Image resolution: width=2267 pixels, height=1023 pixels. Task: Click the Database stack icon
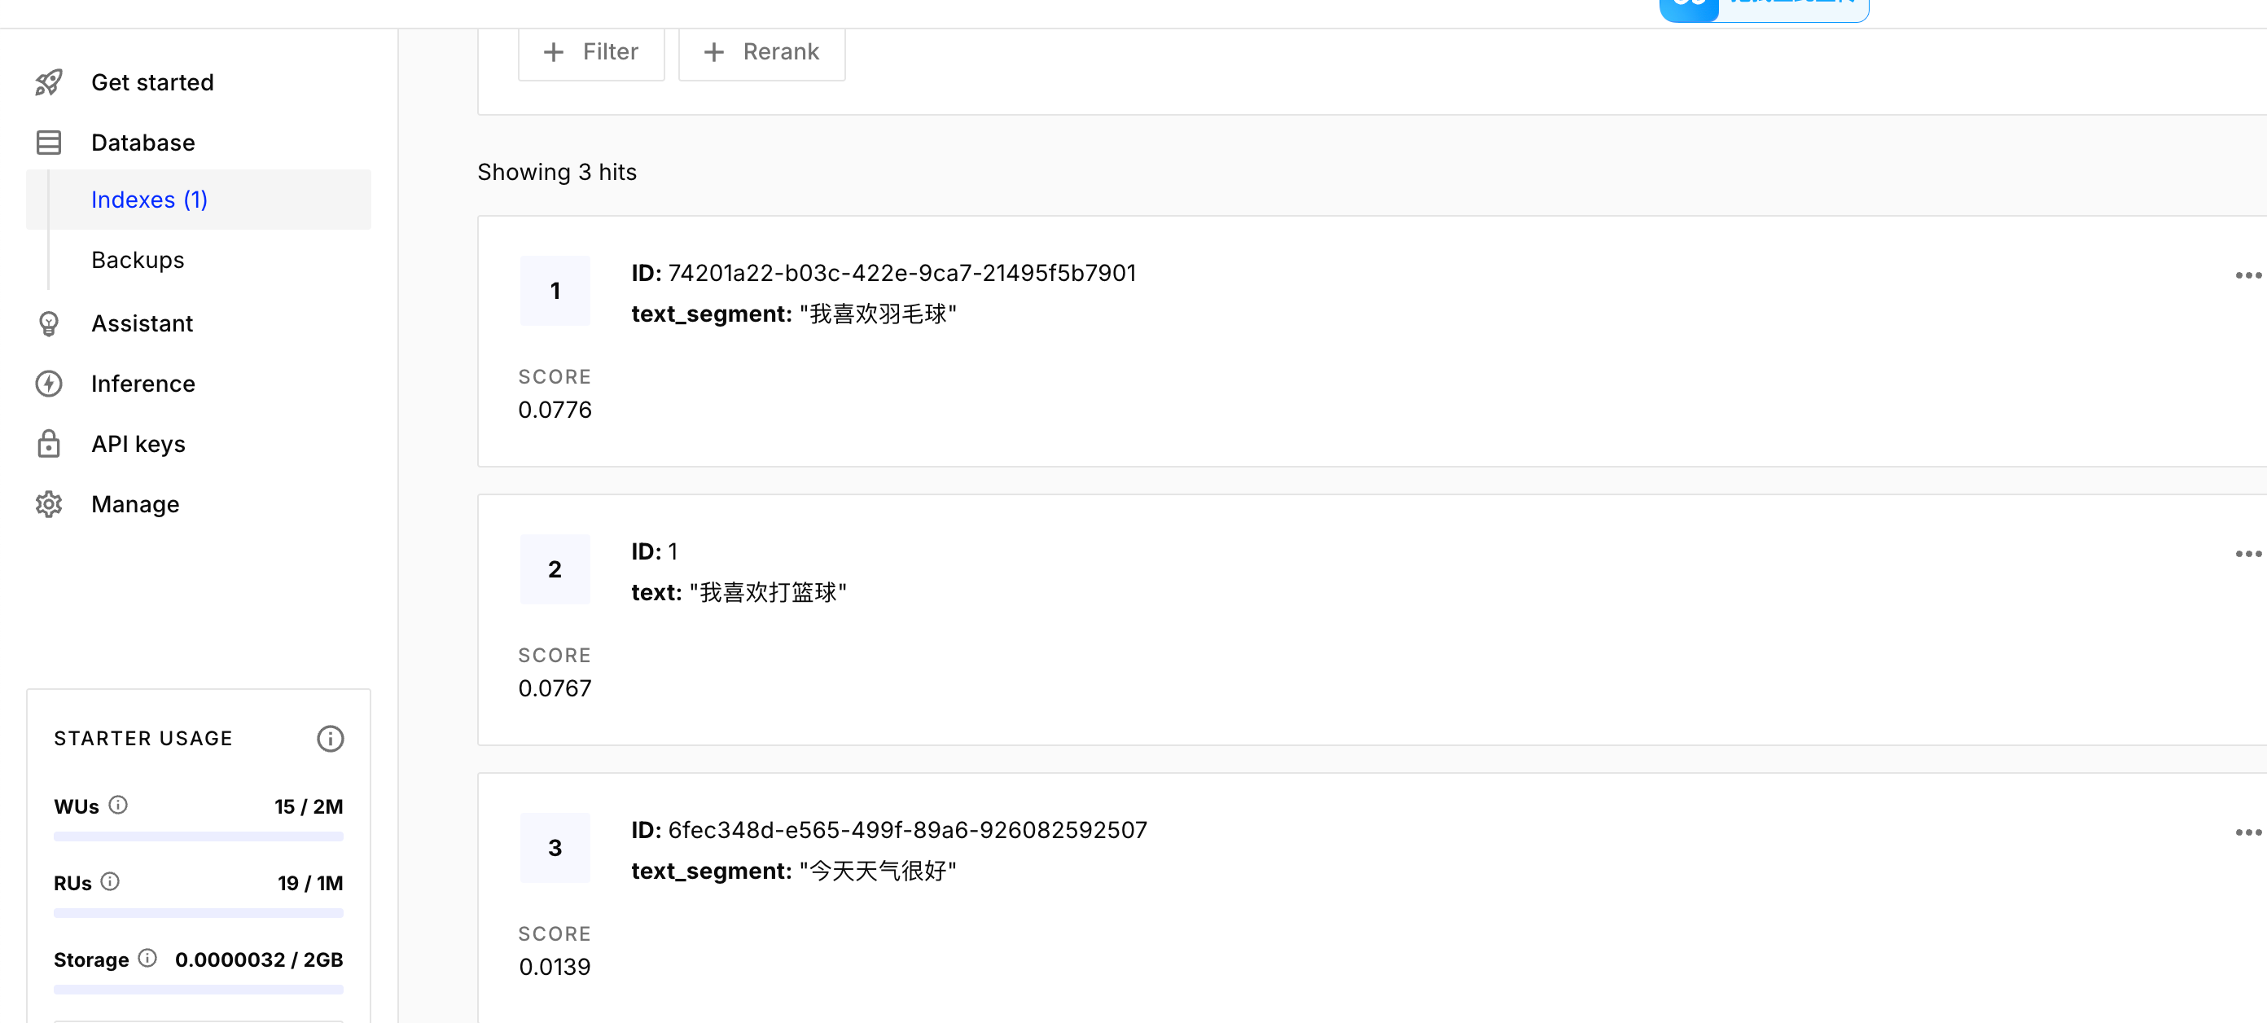[48, 143]
